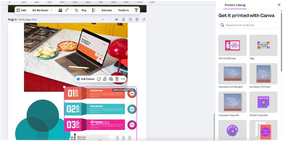Move page 3 down with chevron
The image size is (283, 143).
pos(110,20)
